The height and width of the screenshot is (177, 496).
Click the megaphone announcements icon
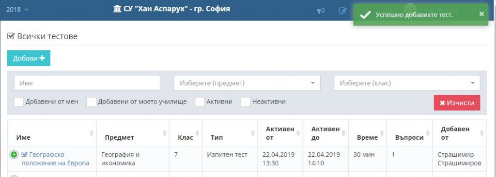coord(321,11)
